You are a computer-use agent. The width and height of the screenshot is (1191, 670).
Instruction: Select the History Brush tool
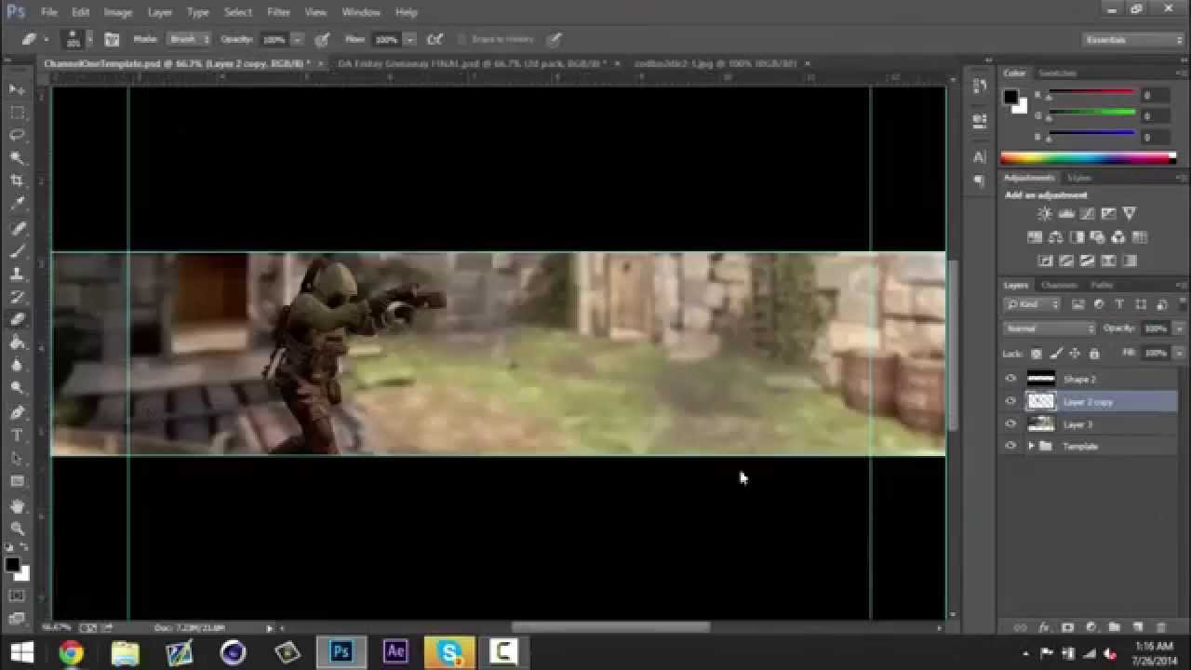tap(17, 298)
